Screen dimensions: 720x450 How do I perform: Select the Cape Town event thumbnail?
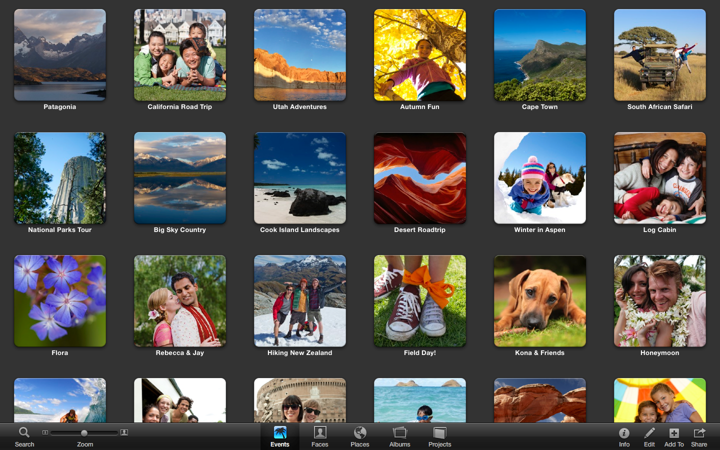click(540, 55)
